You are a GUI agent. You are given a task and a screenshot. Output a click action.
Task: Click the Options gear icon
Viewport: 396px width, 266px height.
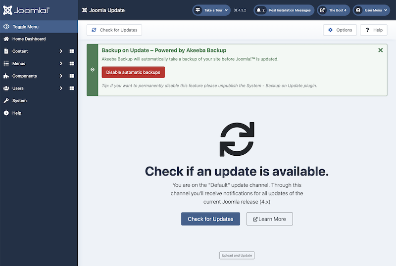(x=330, y=30)
